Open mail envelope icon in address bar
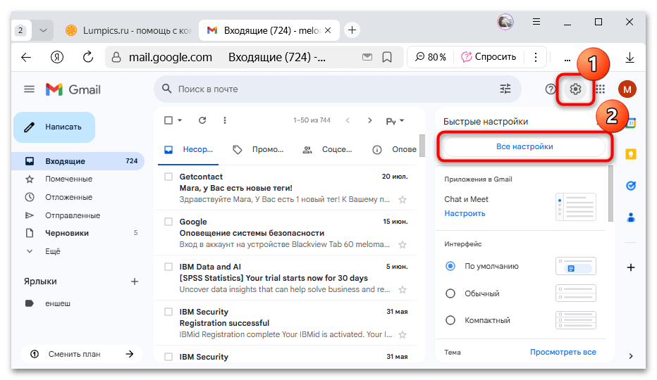 [x=367, y=57]
